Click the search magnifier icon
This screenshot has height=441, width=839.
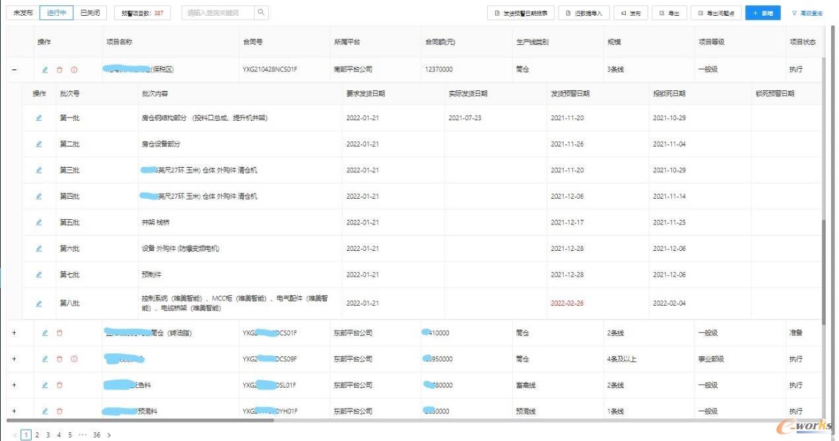(261, 13)
